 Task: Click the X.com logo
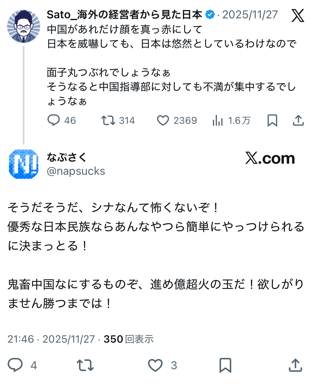click(x=270, y=158)
